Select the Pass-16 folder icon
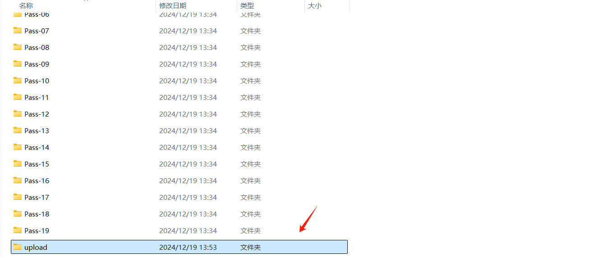Screen dimensions: 594x257 point(18,180)
